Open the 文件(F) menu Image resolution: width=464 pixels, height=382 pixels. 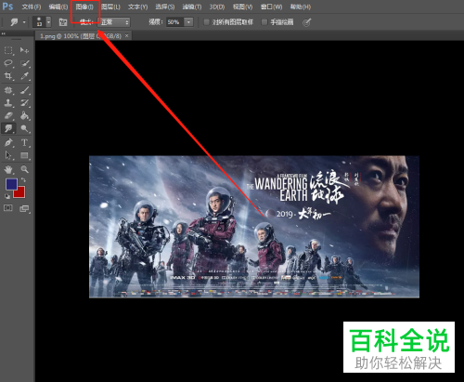32,7
